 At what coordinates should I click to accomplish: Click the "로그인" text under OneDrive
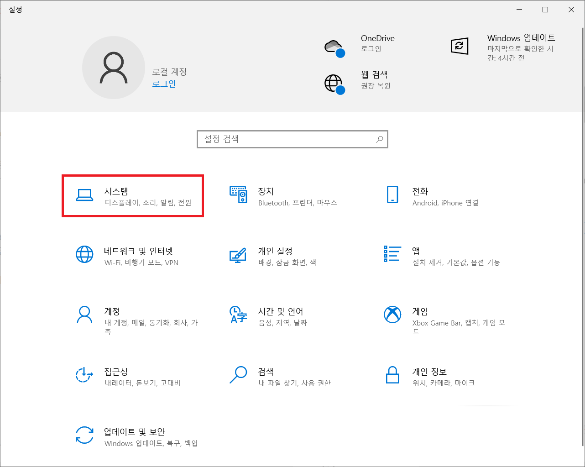pyautogui.click(x=371, y=49)
